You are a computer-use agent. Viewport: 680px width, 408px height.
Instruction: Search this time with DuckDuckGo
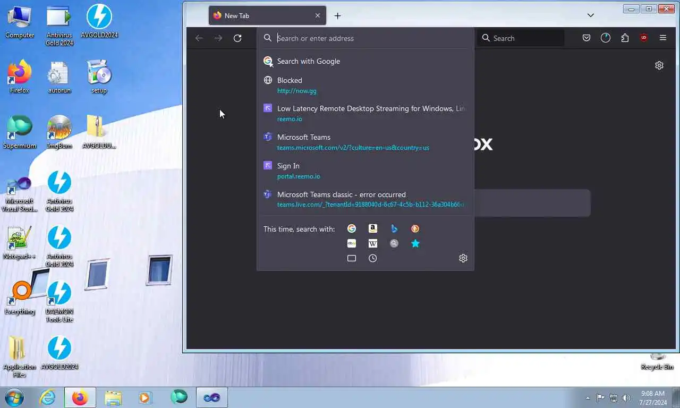pyautogui.click(x=415, y=228)
